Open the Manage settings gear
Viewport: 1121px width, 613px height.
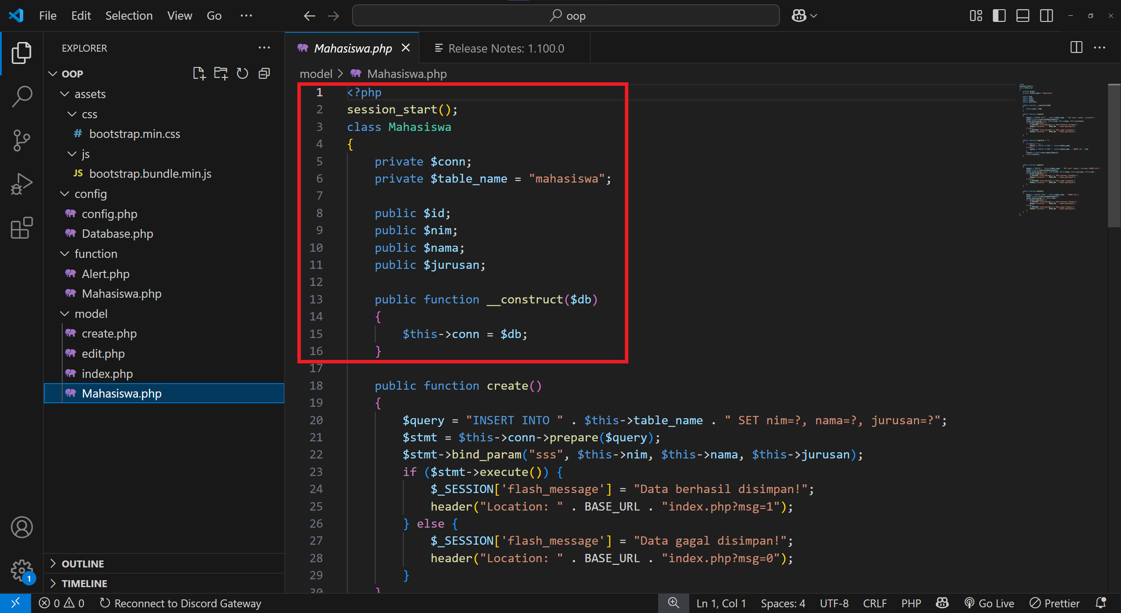pos(21,570)
